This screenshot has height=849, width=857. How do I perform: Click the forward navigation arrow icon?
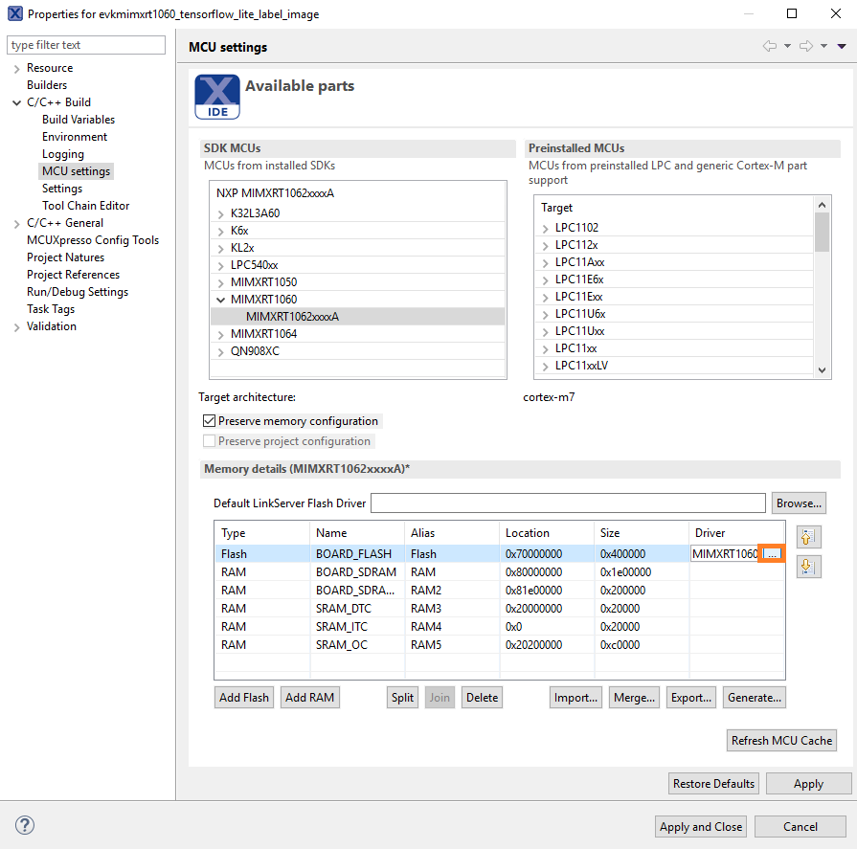(805, 46)
